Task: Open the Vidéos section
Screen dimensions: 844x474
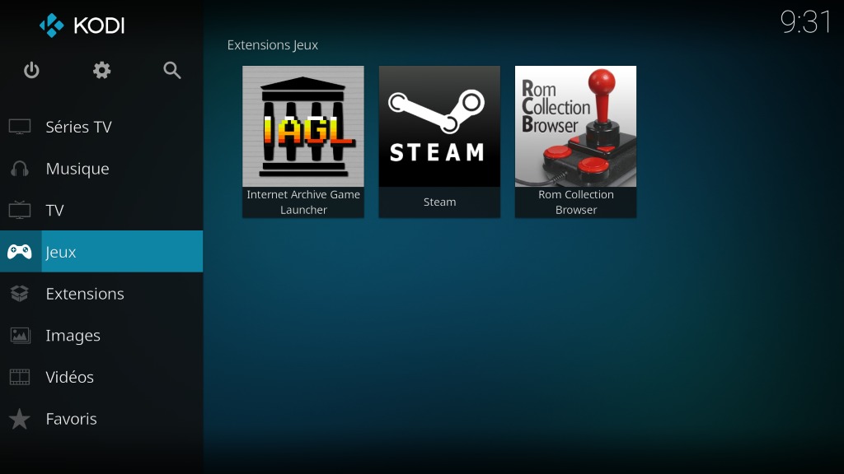Action: 101,377
